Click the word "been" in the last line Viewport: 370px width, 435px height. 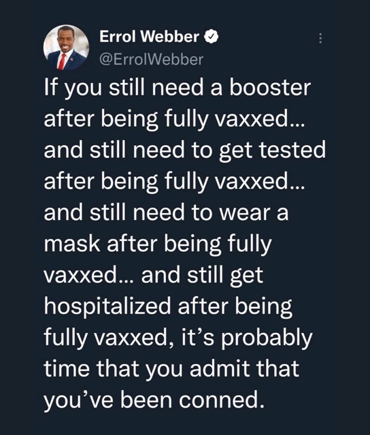click(146, 400)
